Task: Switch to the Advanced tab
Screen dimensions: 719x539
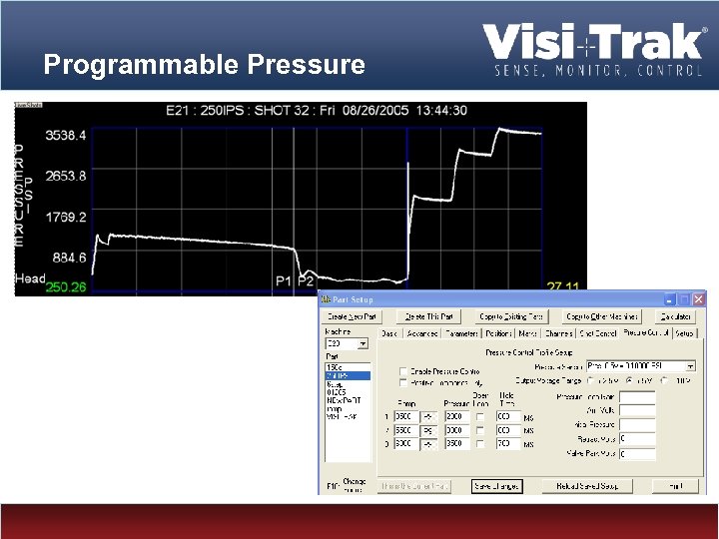Action: (421, 333)
